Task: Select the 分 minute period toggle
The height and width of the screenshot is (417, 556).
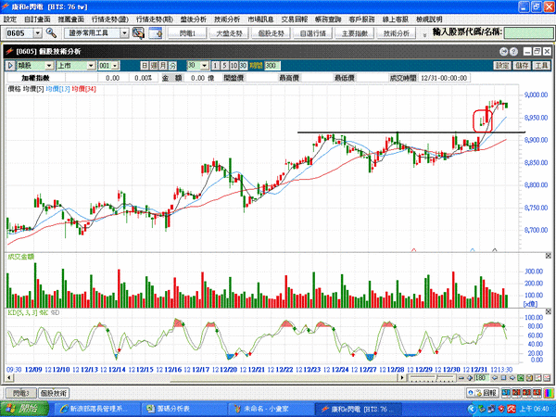Action: pyautogui.click(x=172, y=66)
